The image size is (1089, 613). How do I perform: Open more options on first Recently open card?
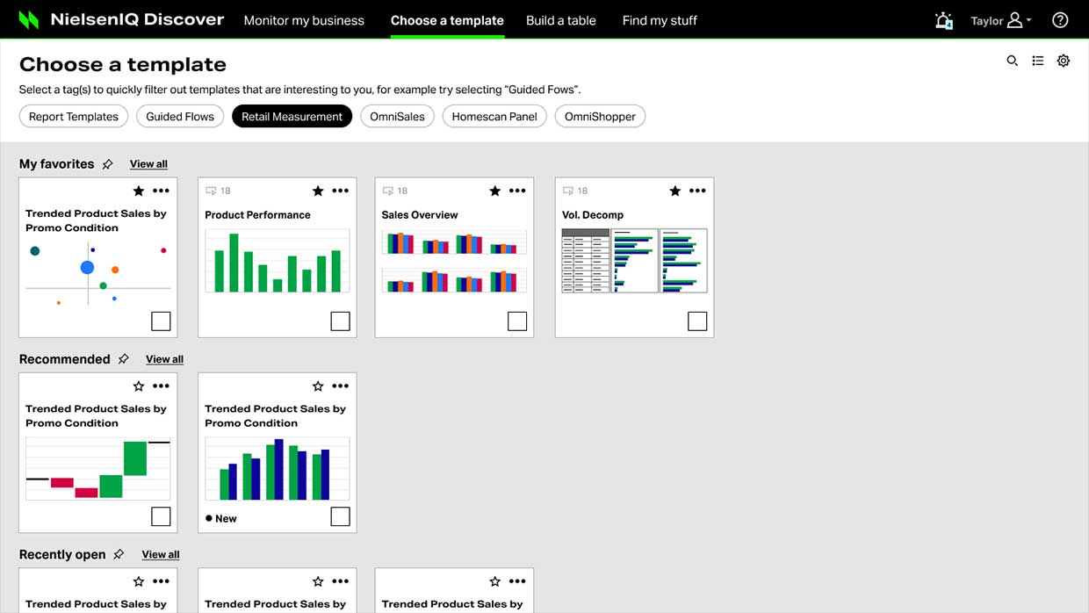pyautogui.click(x=161, y=581)
